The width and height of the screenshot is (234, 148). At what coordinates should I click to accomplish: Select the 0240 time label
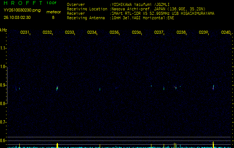click(225, 33)
